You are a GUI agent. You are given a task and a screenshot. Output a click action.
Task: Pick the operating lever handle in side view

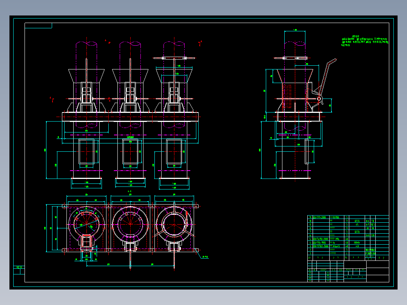tap(327, 77)
